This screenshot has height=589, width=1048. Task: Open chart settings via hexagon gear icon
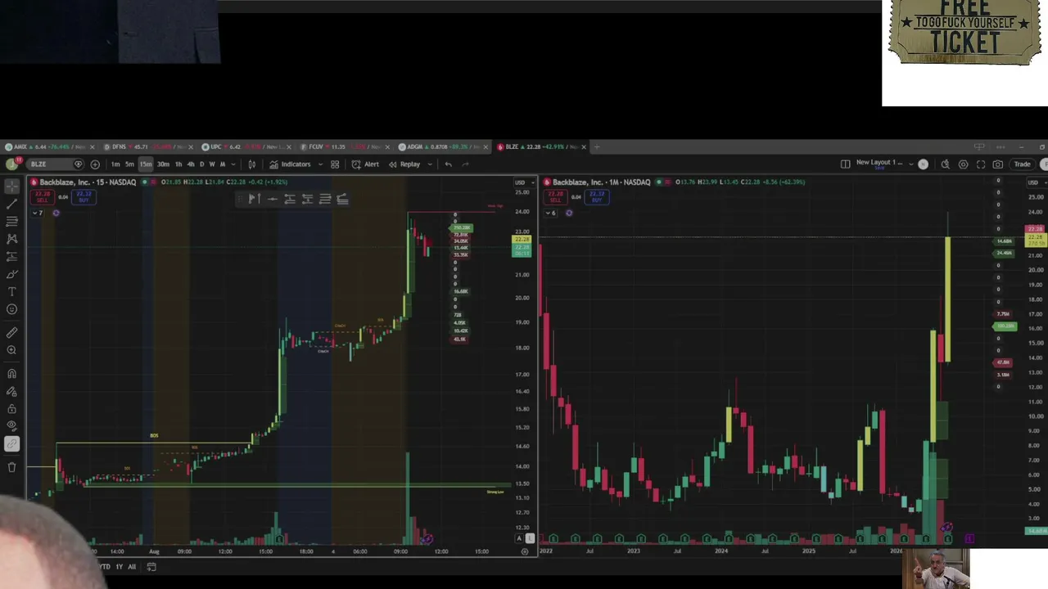[x=963, y=164]
